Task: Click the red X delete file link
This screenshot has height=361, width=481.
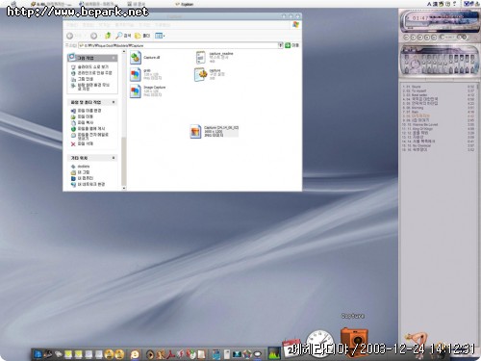Action: [x=82, y=143]
